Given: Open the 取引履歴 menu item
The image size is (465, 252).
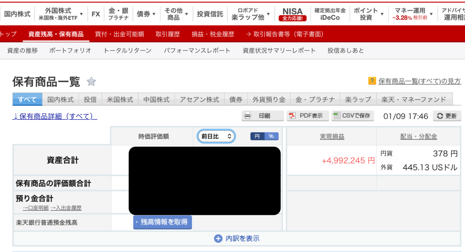Looking at the screenshot, I should pyautogui.click(x=168, y=34).
